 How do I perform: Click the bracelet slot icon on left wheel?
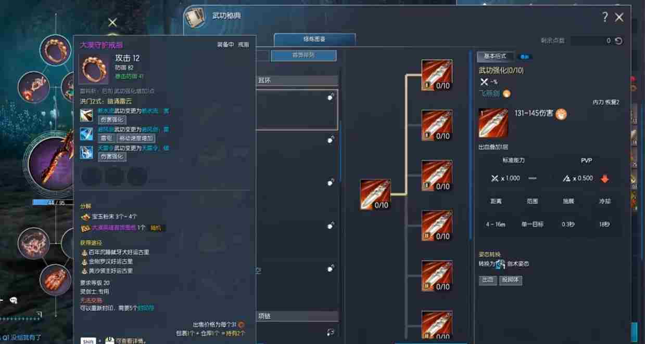point(33,243)
